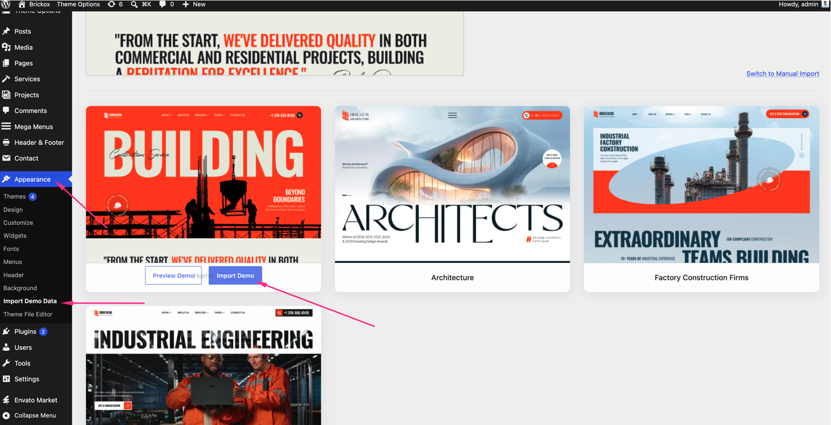Image resolution: width=831 pixels, height=425 pixels.
Task: Open Theme File Editor submenu item
Action: (x=28, y=314)
